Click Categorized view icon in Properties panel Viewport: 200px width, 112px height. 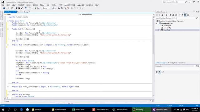(x=157, y=72)
